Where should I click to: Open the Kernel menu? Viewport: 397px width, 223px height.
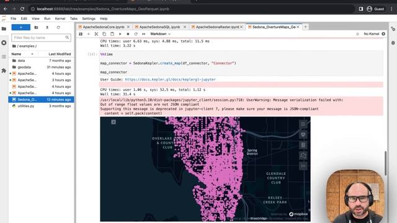60,19
